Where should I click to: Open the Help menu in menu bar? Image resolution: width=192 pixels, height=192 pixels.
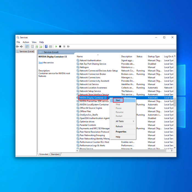(41, 42)
